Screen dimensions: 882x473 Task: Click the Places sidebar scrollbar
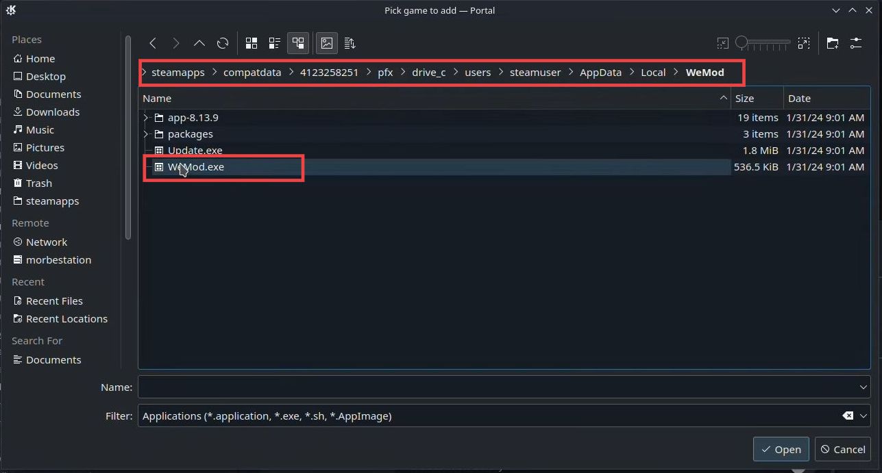pyautogui.click(x=128, y=137)
